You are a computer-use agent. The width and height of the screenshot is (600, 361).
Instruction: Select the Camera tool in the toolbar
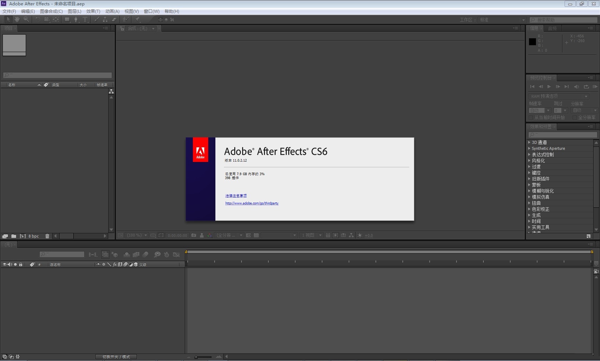[46, 20]
